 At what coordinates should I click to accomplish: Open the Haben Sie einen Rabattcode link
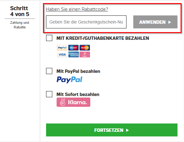77,9
